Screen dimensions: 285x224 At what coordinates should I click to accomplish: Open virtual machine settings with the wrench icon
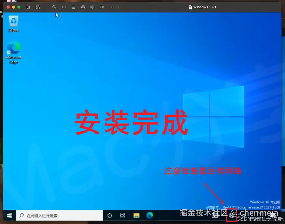pos(54,7)
